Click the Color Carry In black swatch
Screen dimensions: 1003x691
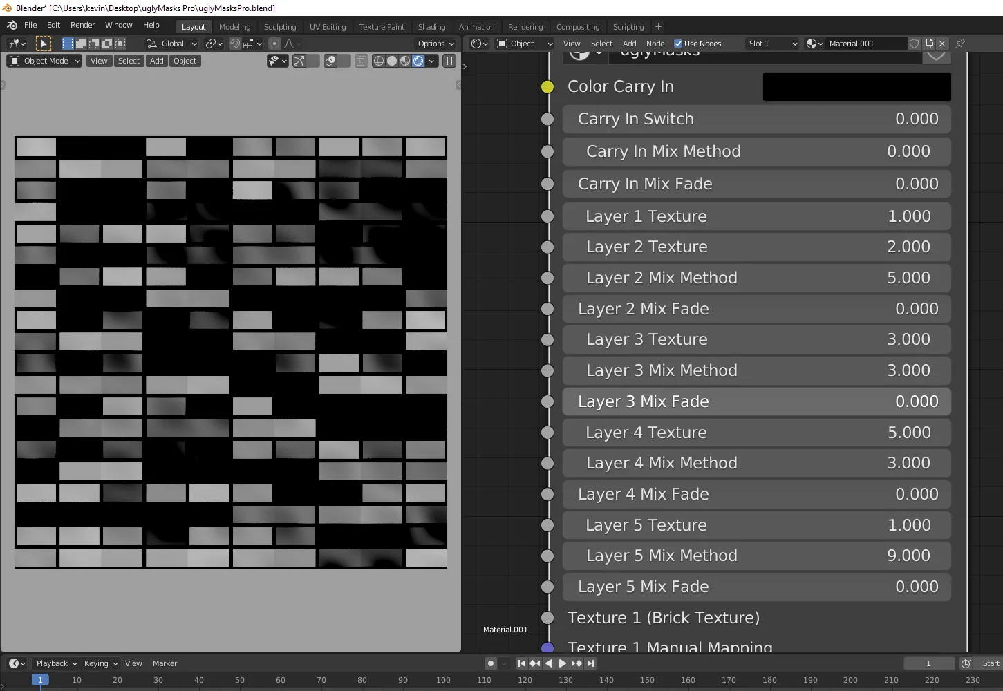coord(856,87)
